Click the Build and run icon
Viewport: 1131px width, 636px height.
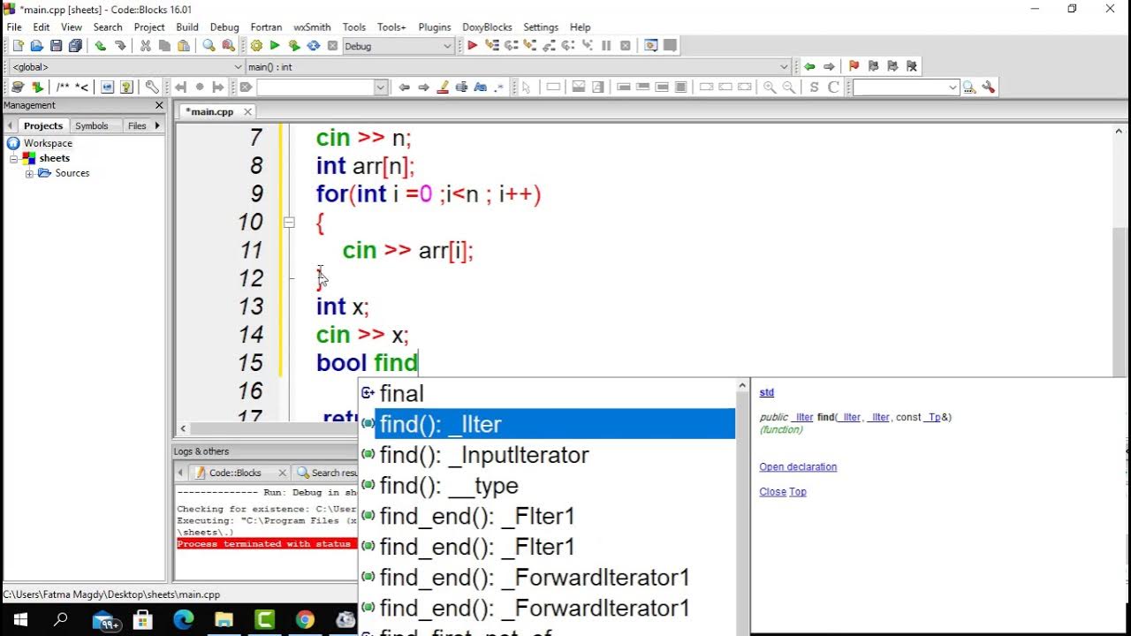(294, 46)
